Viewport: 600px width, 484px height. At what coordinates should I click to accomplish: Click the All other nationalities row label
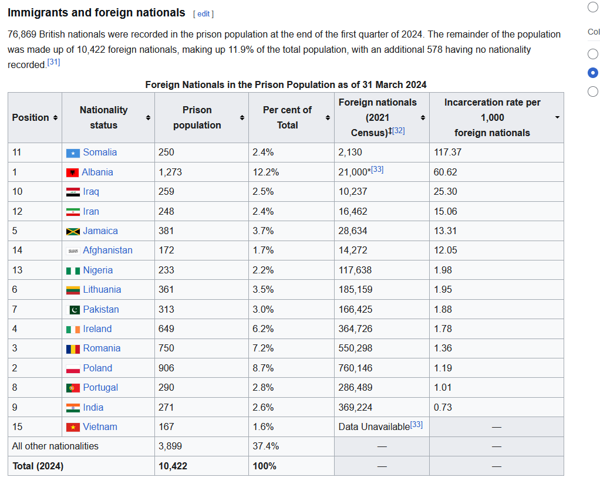pyautogui.click(x=55, y=446)
